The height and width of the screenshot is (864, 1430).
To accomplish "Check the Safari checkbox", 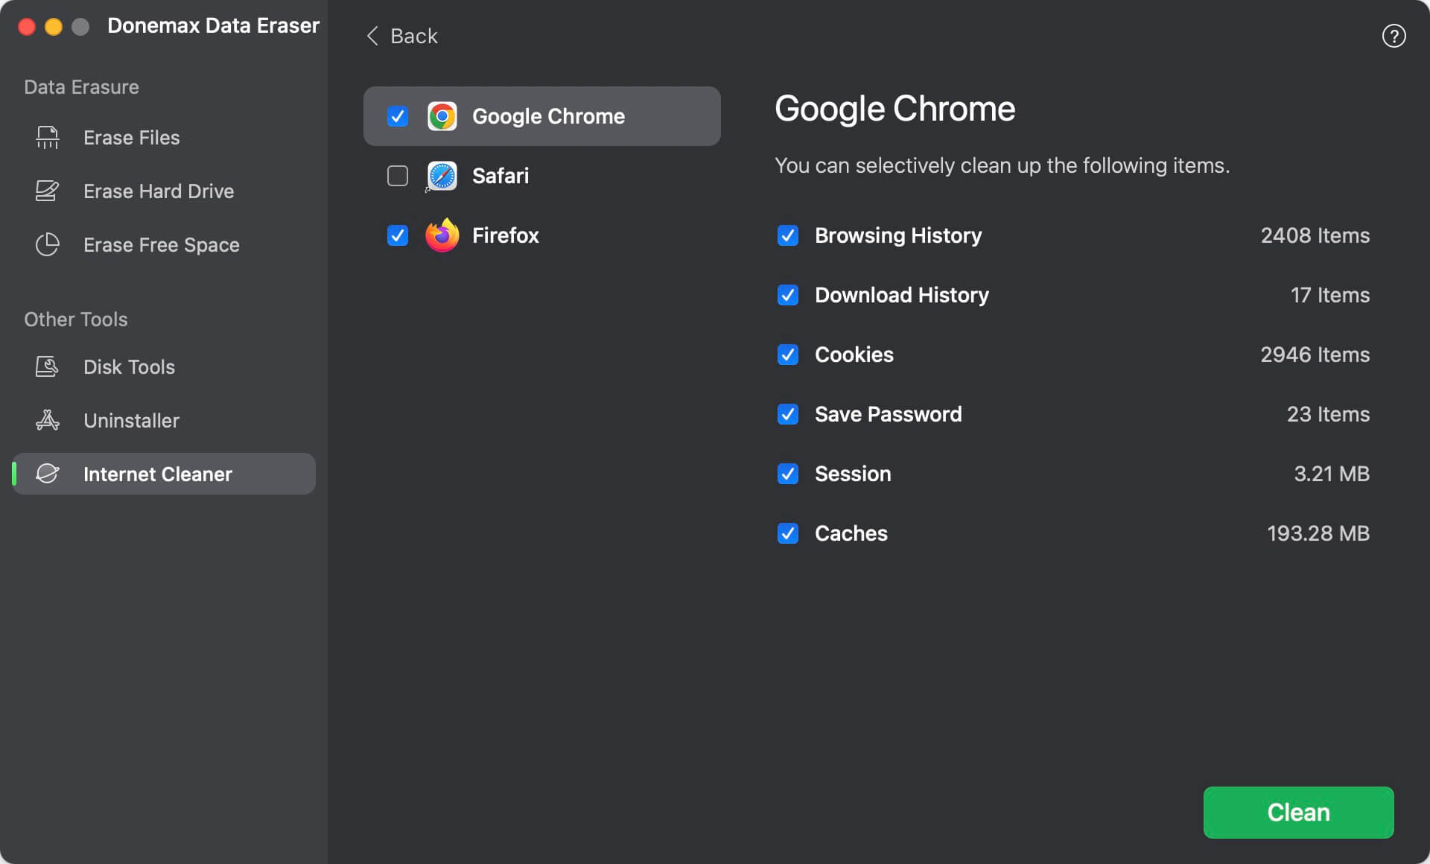I will click(x=398, y=176).
